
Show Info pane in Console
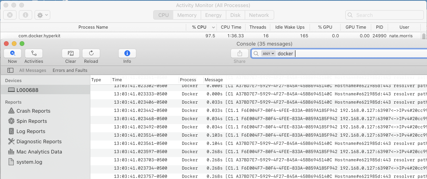coord(127,53)
